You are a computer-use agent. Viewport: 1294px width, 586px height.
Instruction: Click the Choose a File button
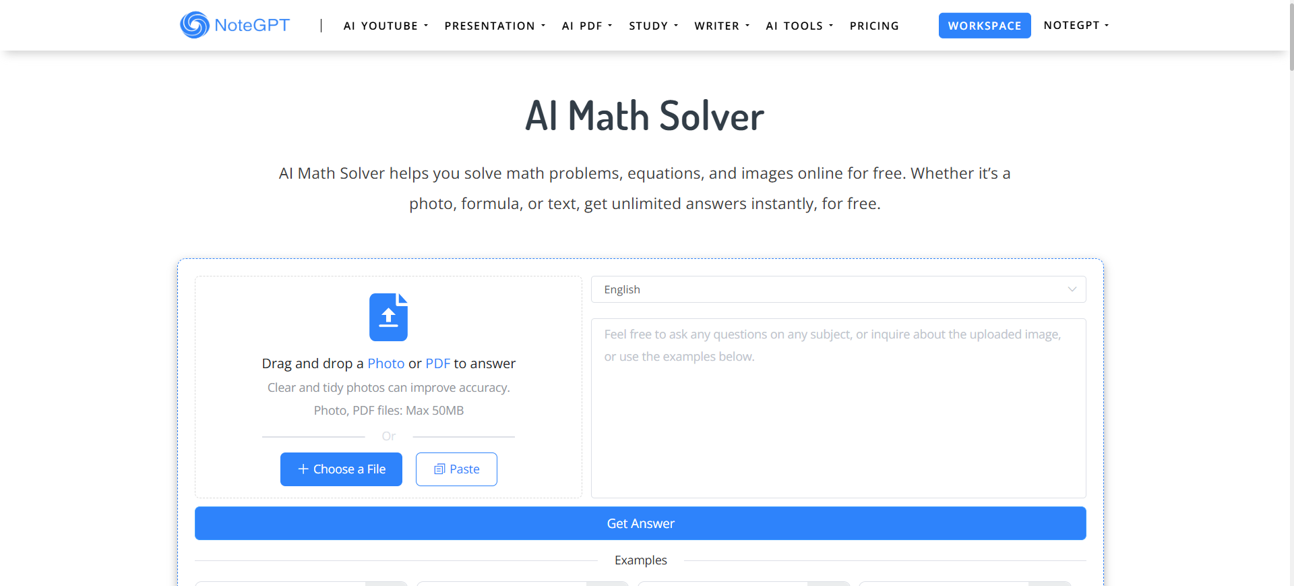(341, 469)
